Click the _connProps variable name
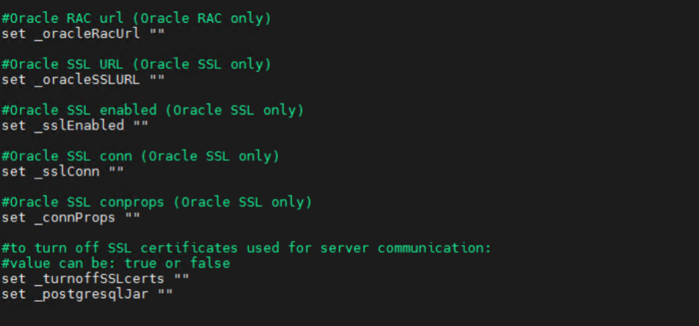Screen dimensions: 699x326 [x=74, y=218]
